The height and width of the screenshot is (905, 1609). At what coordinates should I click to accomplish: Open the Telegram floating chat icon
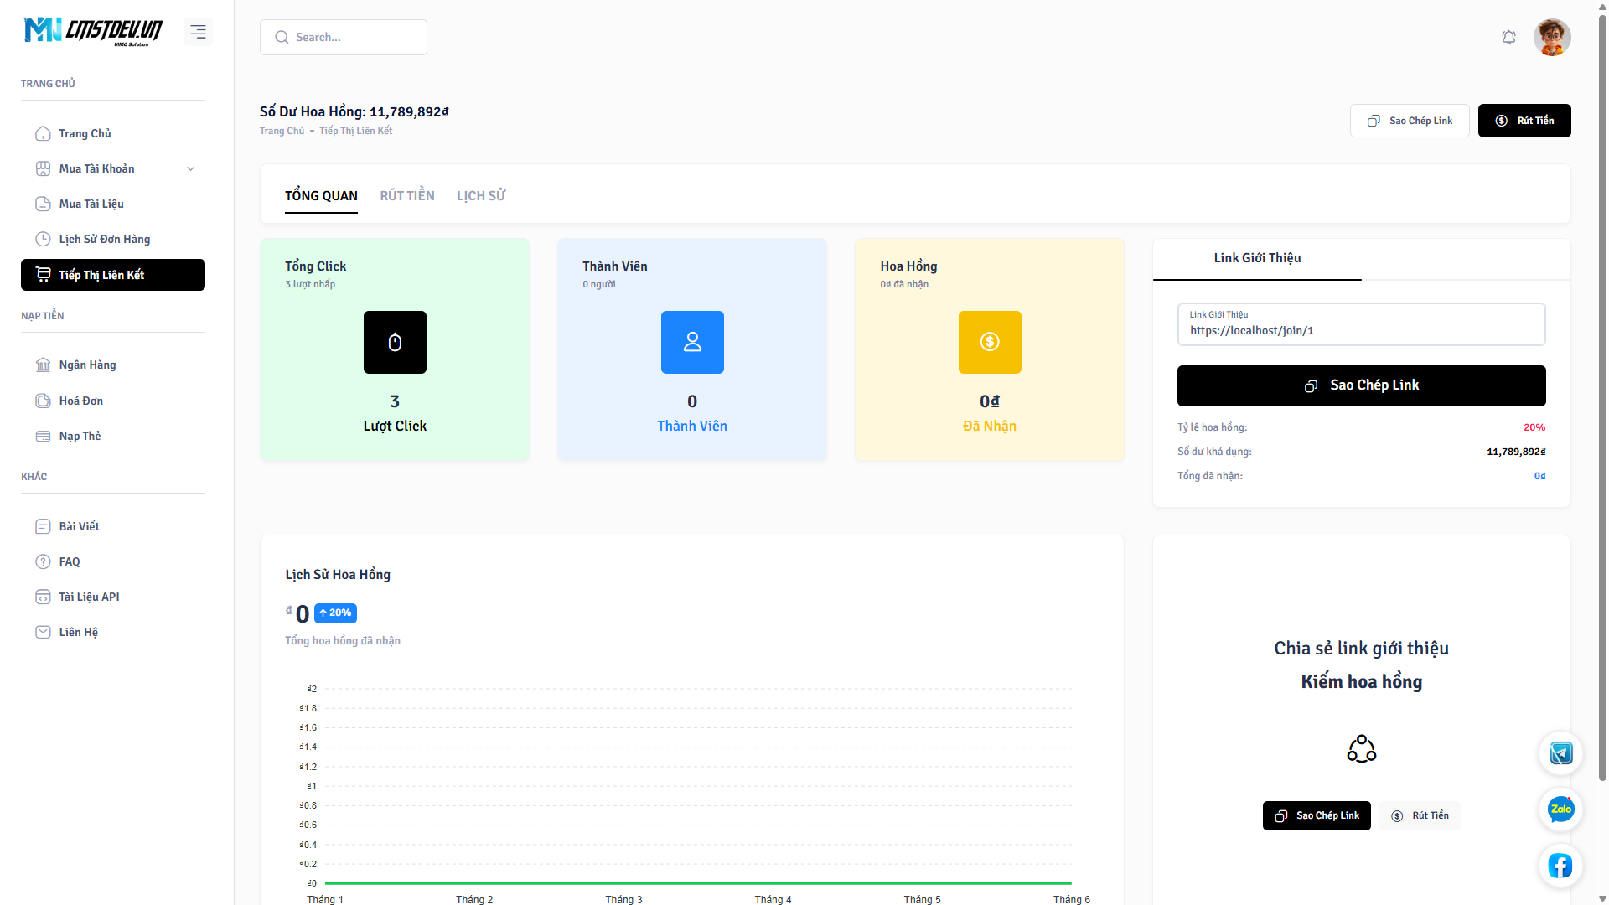1560,753
